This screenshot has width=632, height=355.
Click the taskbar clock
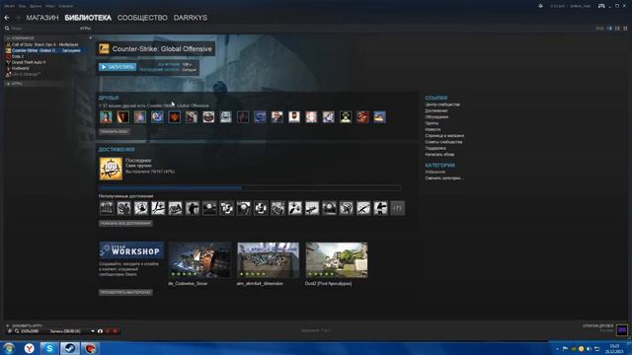pos(614,348)
